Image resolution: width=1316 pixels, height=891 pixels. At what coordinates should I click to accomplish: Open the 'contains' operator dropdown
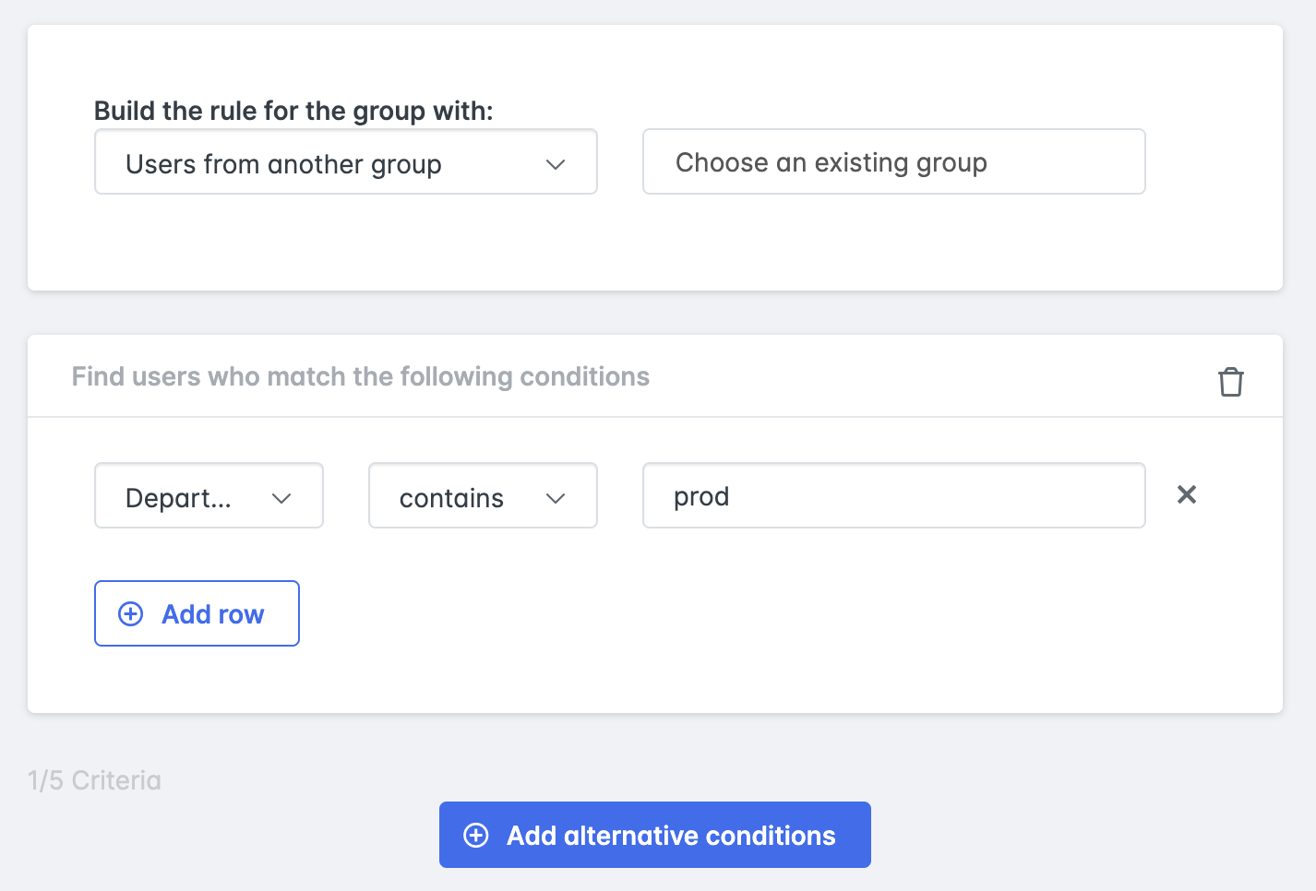click(482, 495)
